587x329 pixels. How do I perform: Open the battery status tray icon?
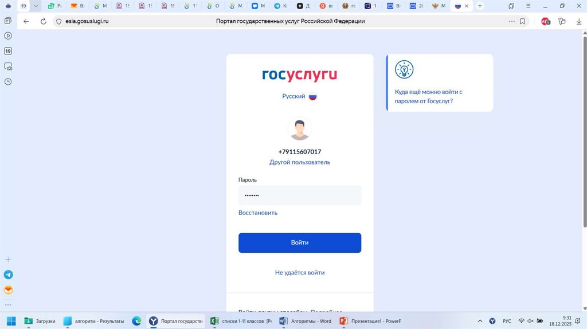540,321
